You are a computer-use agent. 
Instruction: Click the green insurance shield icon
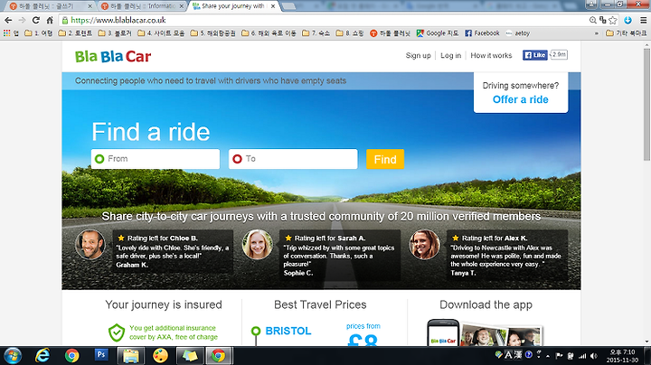point(117,332)
